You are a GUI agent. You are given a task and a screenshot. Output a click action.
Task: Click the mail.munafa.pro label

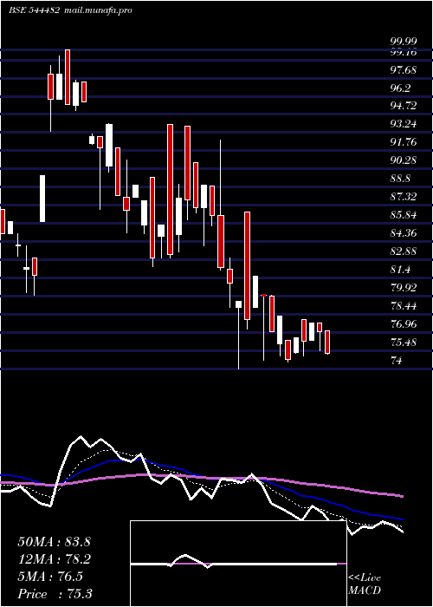[x=97, y=10]
